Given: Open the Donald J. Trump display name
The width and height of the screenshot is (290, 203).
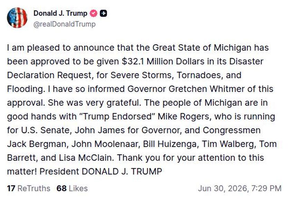Looking at the screenshot, I should click(x=60, y=13).
